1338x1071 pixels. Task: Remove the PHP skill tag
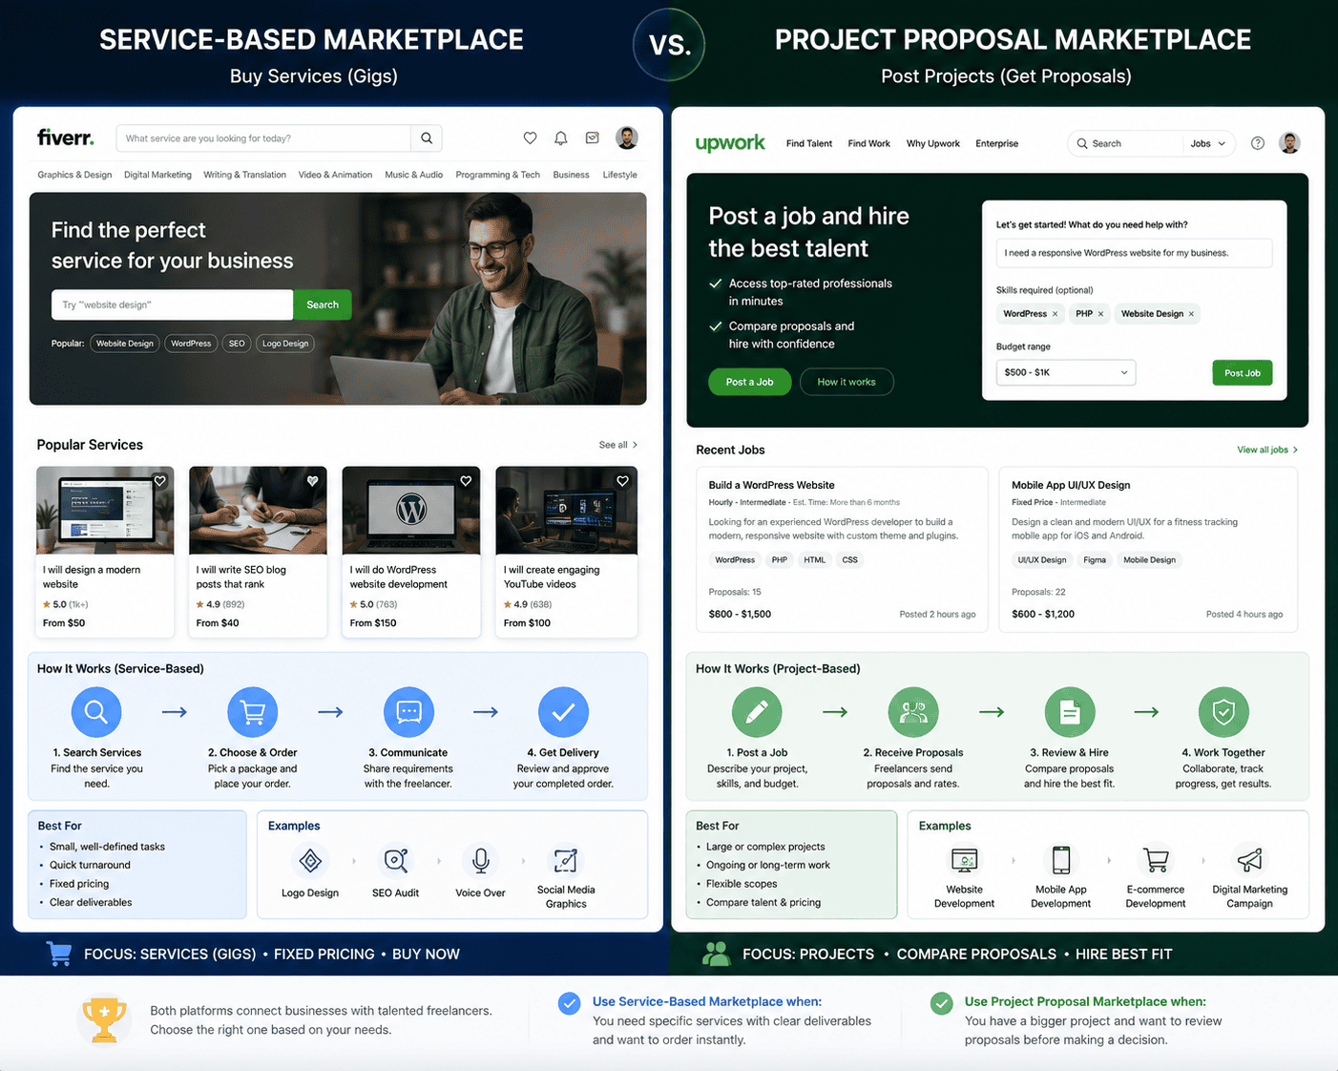pos(1100,314)
